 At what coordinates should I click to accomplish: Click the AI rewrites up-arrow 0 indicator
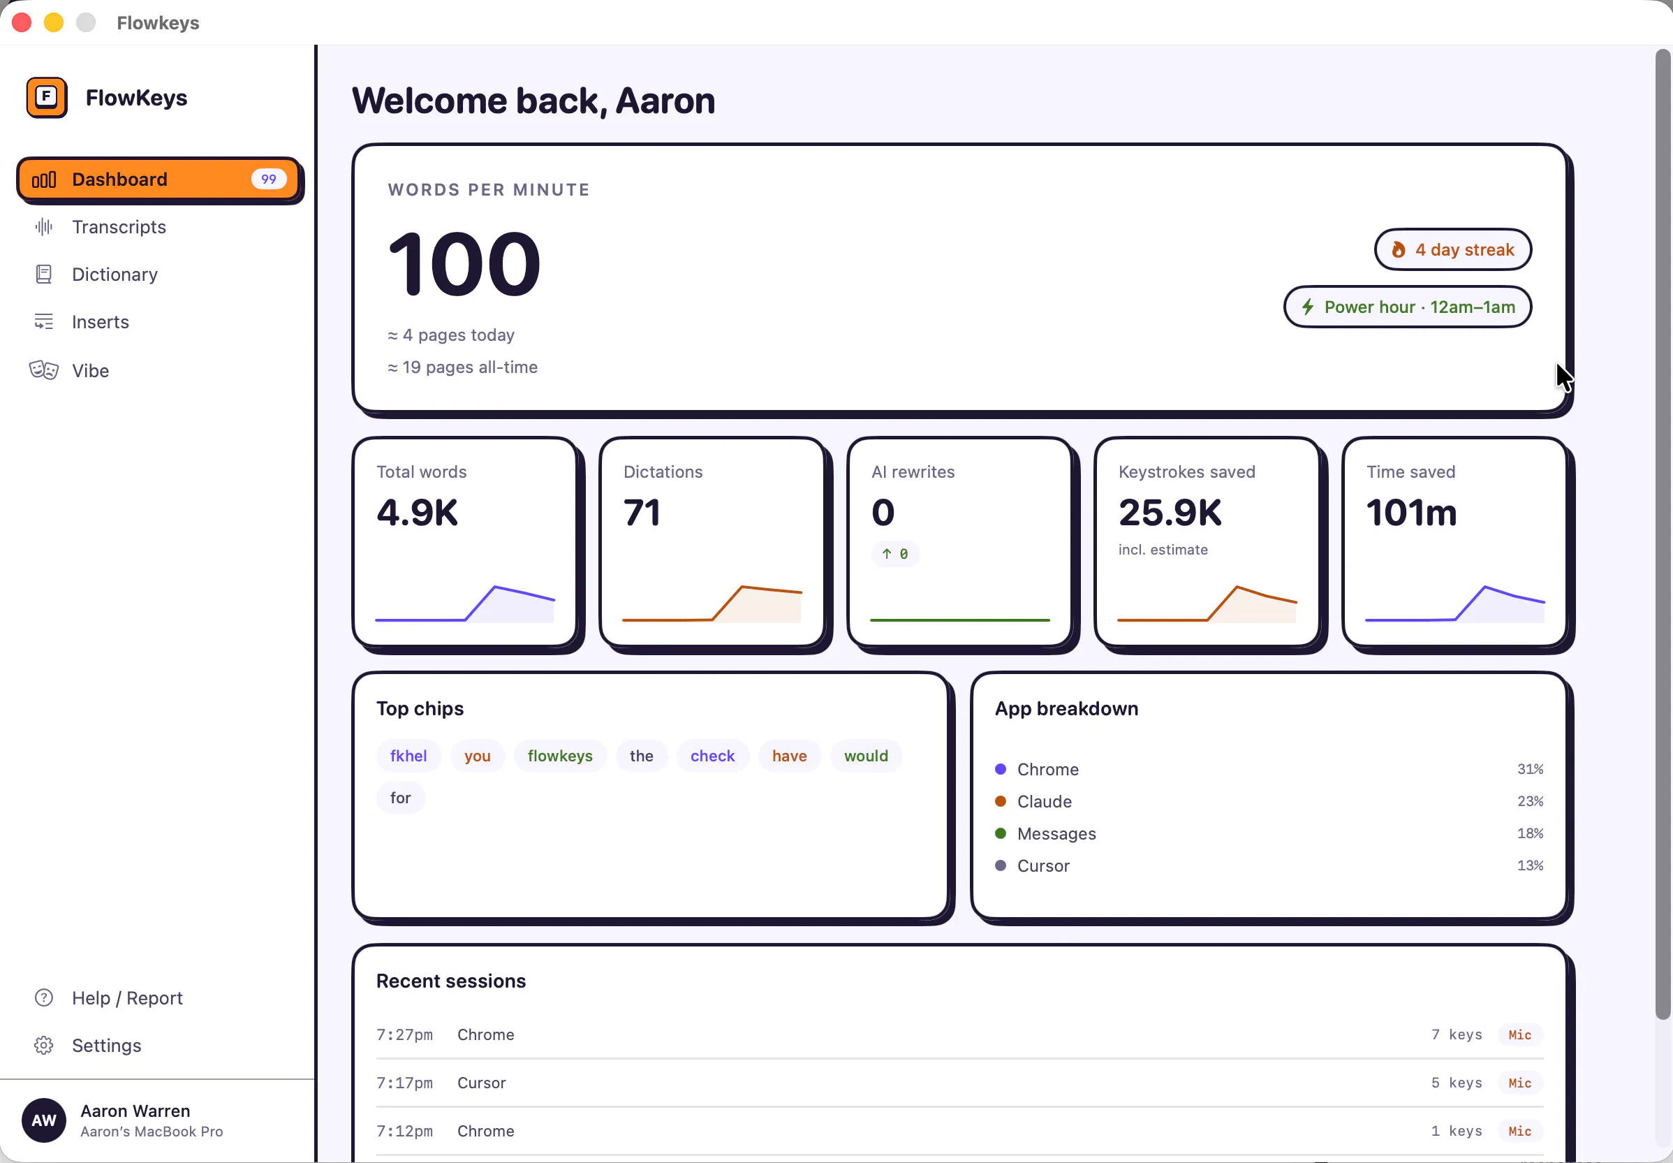[895, 554]
